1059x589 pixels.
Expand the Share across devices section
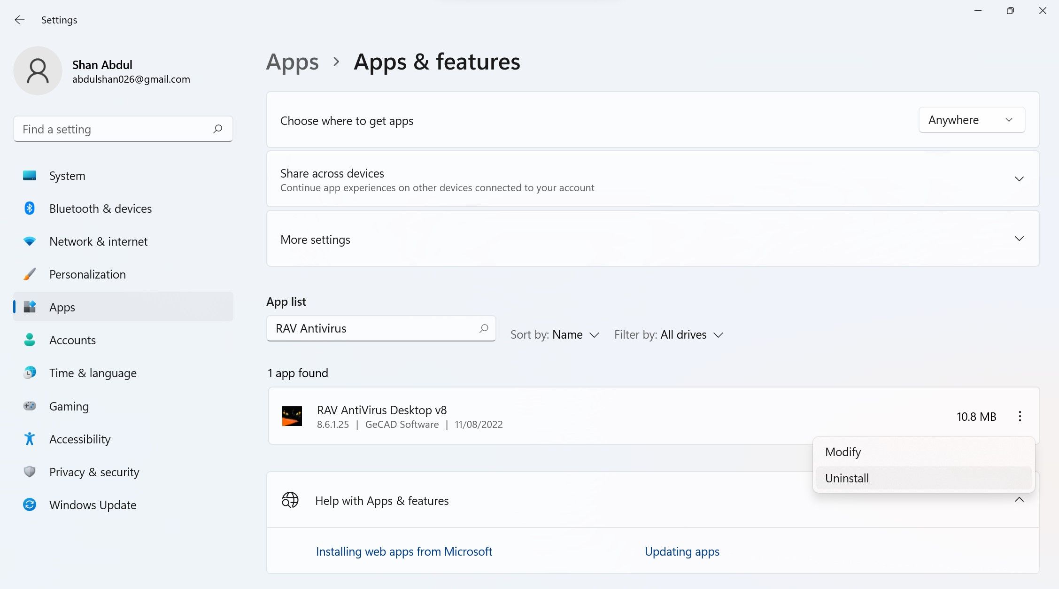point(1020,179)
